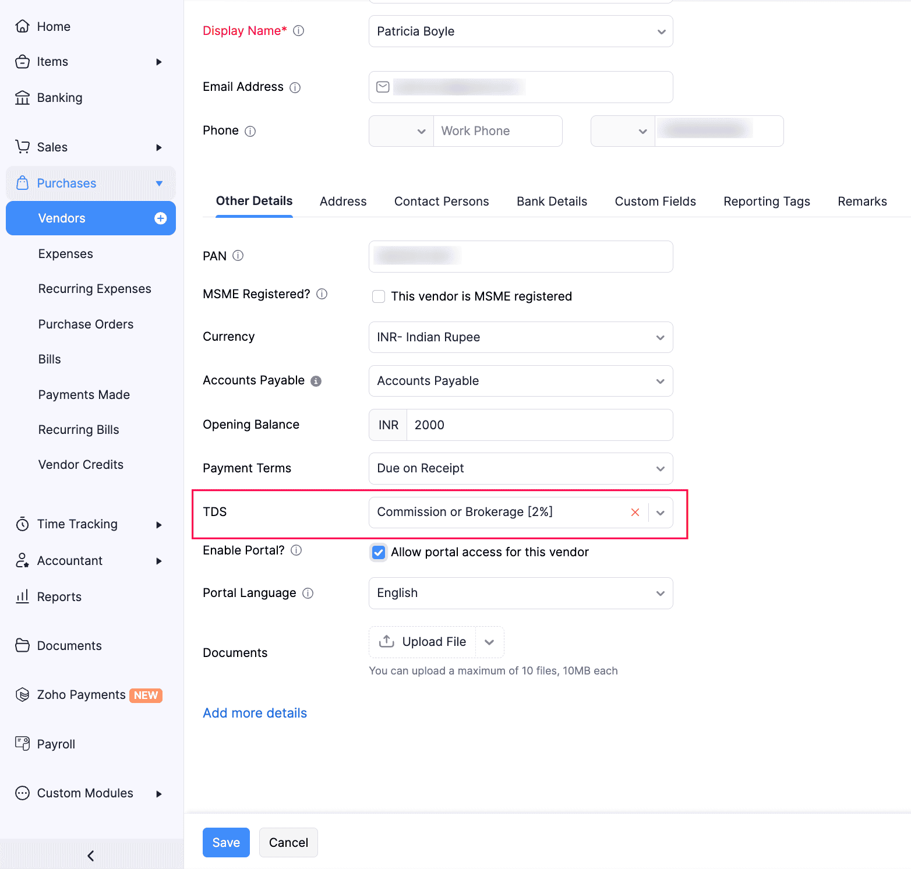The height and width of the screenshot is (869, 911).
Task: Click info icon next to Portal Language
Action: pyautogui.click(x=308, y=593)
